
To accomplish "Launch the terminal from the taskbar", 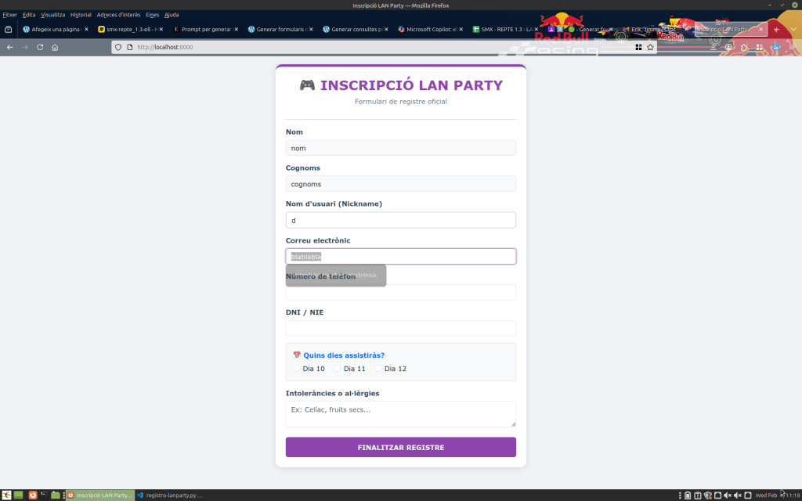I will point(44,495).
